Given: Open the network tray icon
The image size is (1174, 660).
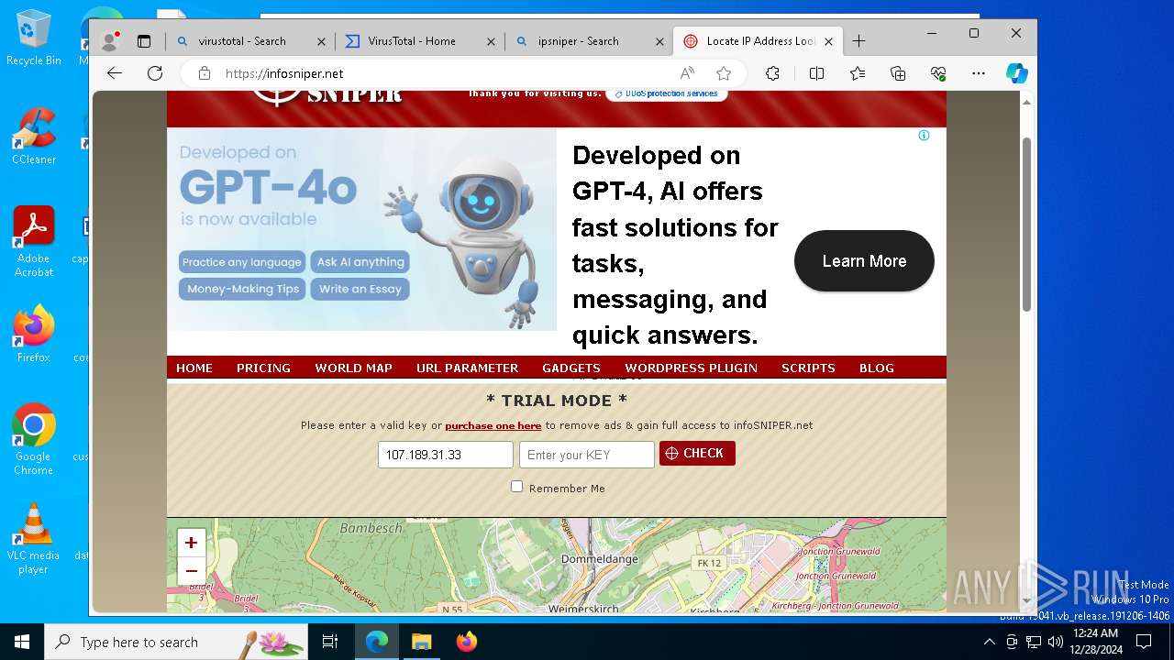Looking at the screenshot, I should (1034, 642).
